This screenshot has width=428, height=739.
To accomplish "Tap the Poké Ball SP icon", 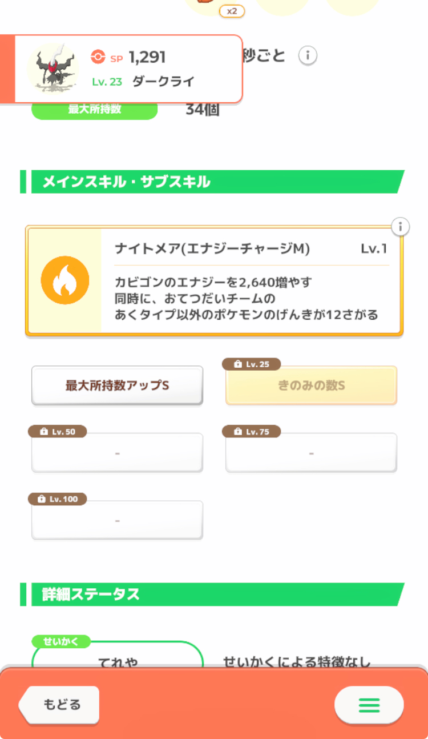I will point(98,57).
